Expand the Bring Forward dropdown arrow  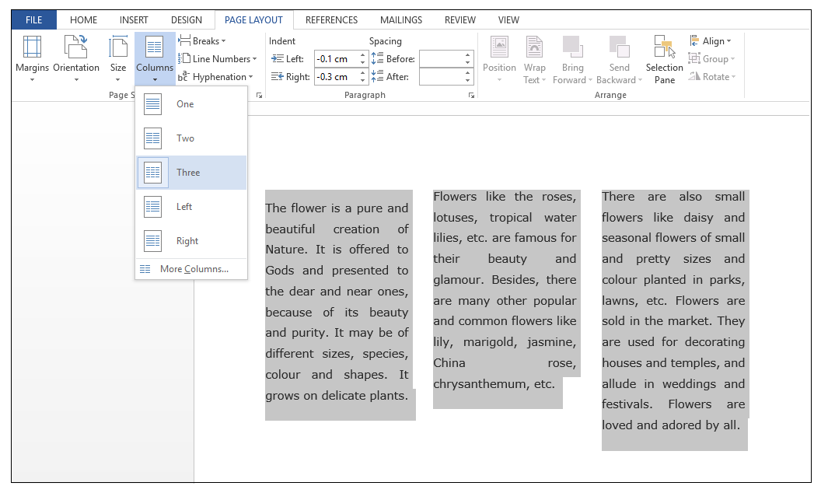tap(590, 80)
